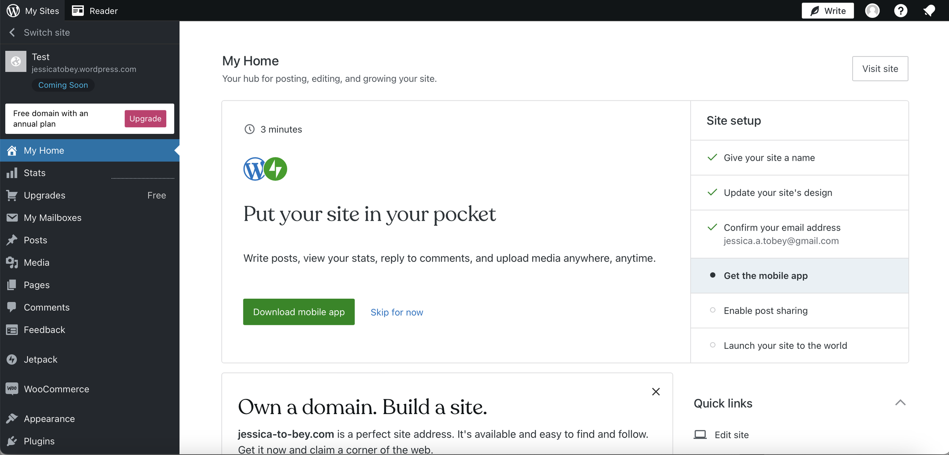Dismiss the Own a domain banner
949x455 pixels.
click(656, 391)
